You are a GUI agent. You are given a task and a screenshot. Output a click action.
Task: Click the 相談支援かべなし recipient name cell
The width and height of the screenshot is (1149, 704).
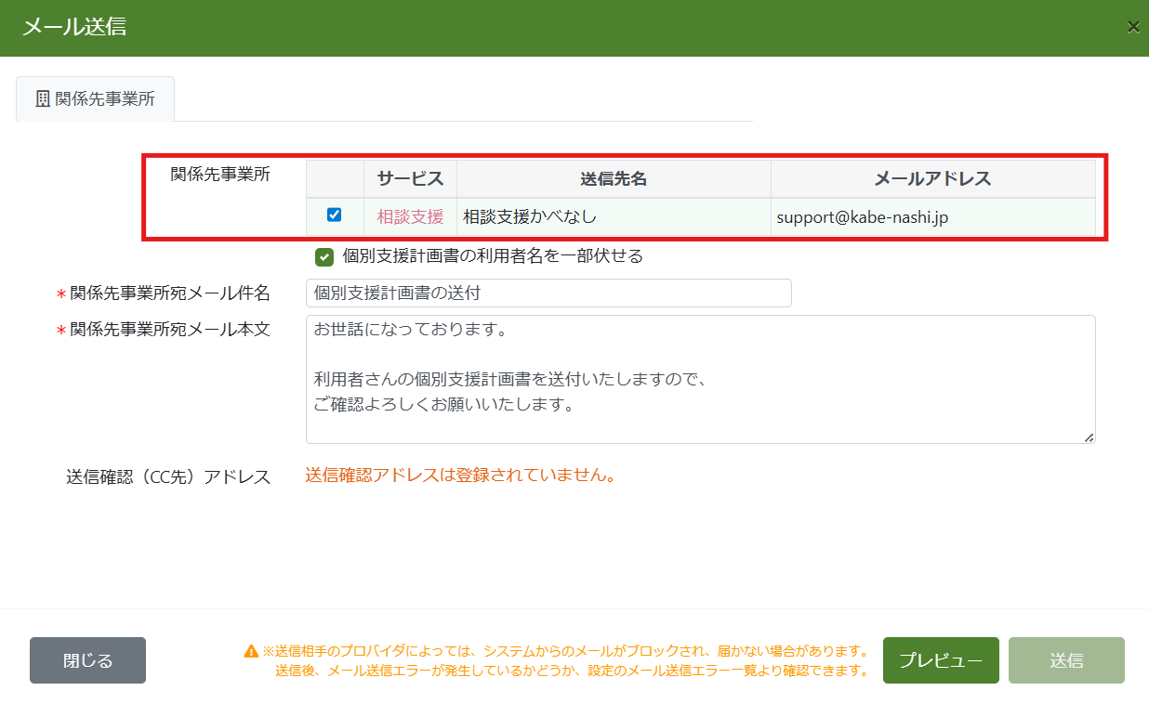[x=529, y=216]
